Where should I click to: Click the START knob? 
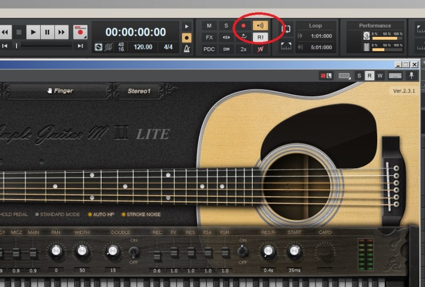[294, 251]
